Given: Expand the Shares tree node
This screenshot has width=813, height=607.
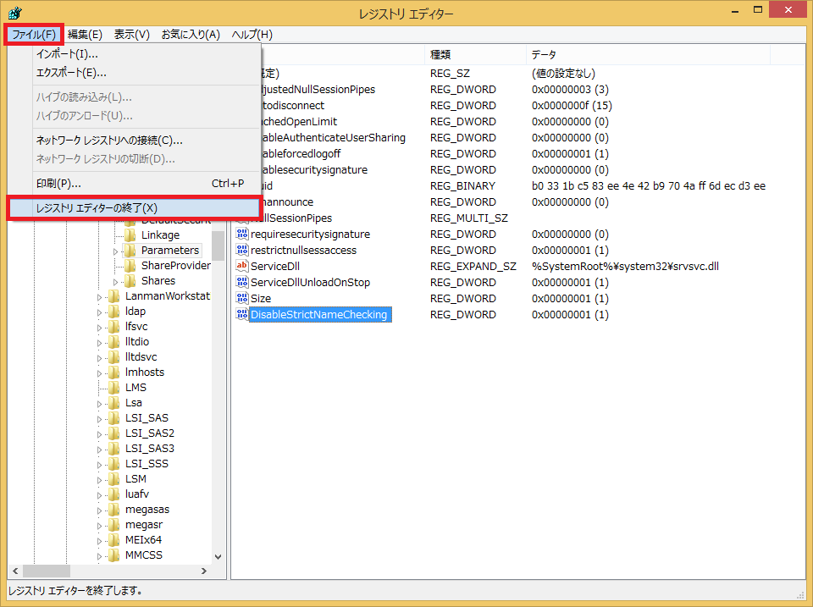Looking at the screenshot, I should [116, 281].
